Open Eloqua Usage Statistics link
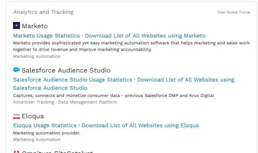 45,125
